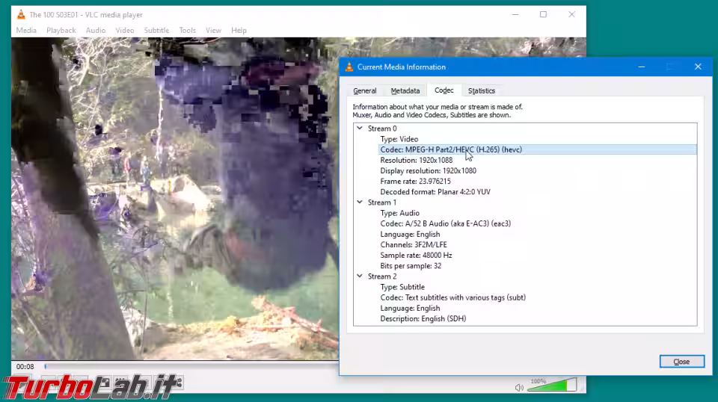Click the playback seek bar
This screenshot has height=402, width=718.
click(191, 366)
